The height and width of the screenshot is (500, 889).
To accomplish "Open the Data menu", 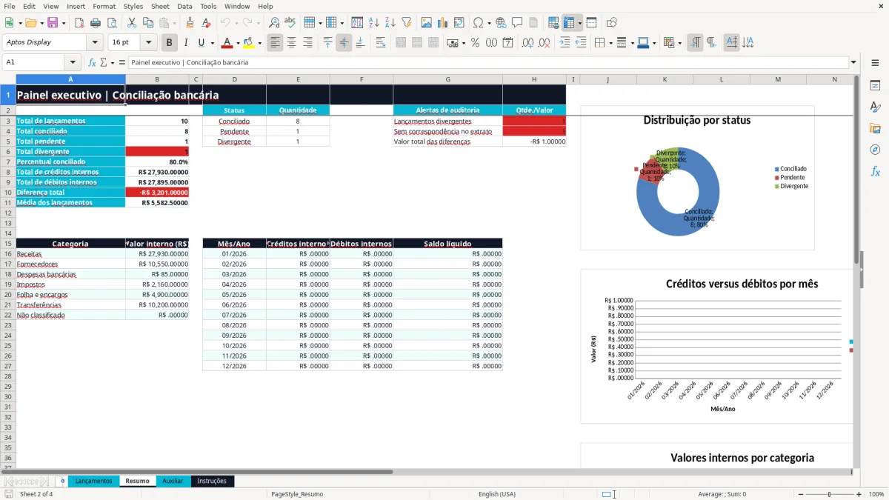I will 184,6.
